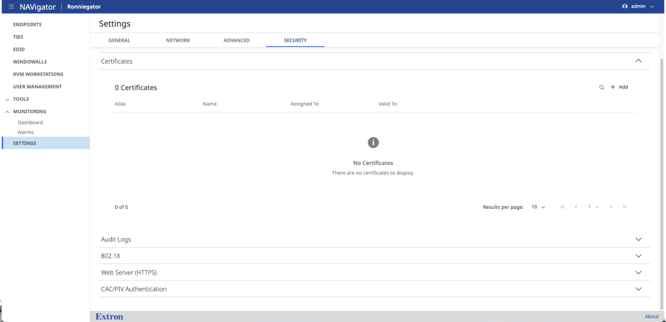The image size is (666, 322).
Task: Expand the 802.1X section
Action: tap(638, 256)
